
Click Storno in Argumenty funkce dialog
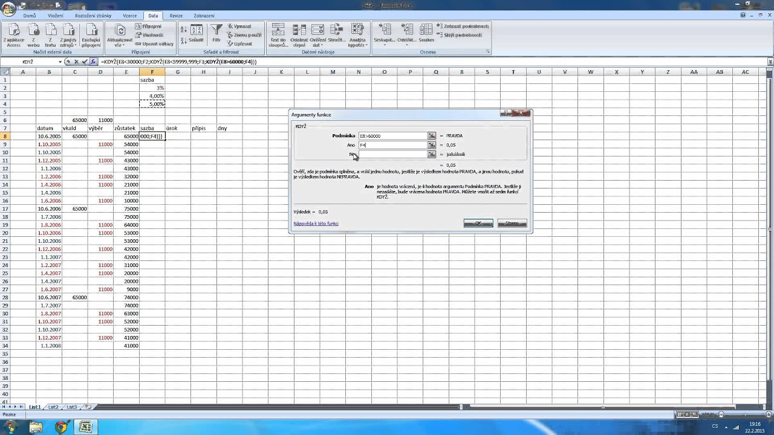click(x=512, y=224)
